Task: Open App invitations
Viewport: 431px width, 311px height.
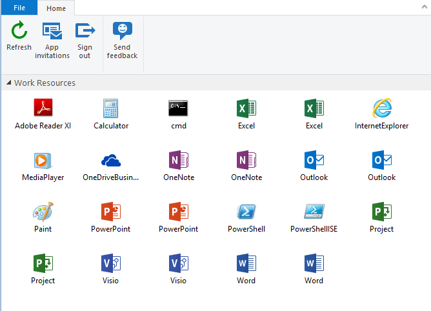Action: coord(52,40)
